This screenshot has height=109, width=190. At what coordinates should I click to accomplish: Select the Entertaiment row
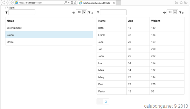point(49,28)
